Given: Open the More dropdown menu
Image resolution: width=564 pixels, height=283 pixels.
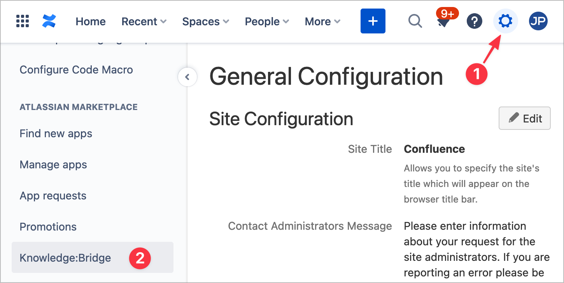Looking at the screenshot, I should (x=322, y=21).
